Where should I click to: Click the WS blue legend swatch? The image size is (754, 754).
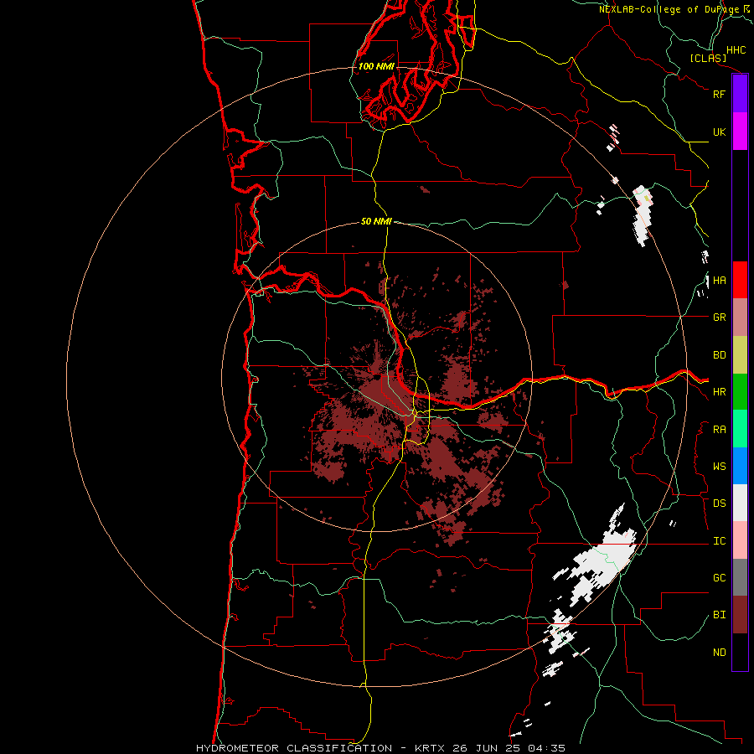pyautogui.click(x=740, y=466)
